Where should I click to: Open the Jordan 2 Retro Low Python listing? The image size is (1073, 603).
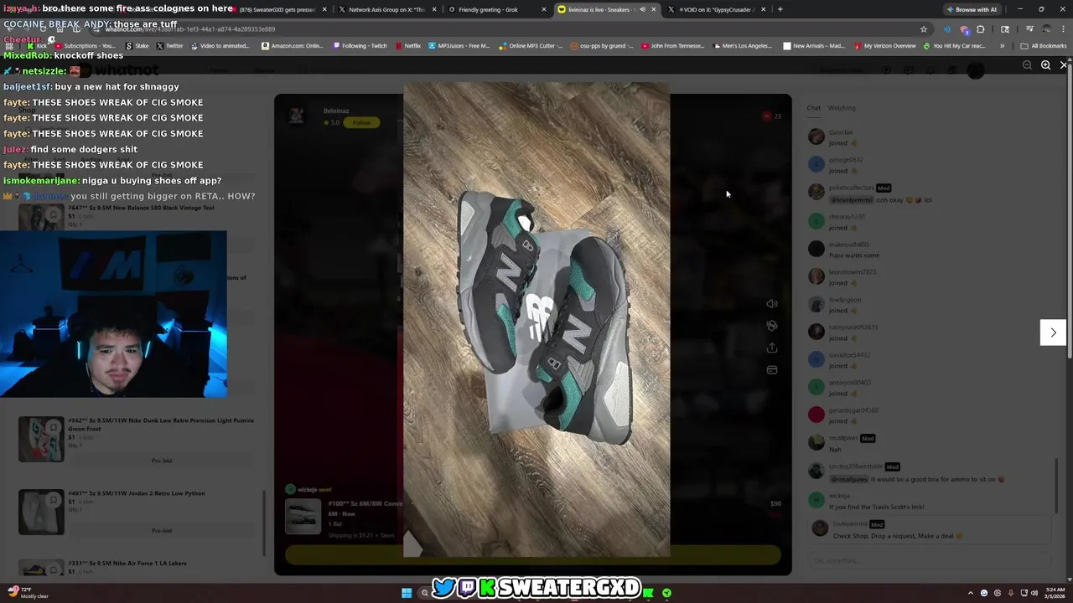[137, 493]
